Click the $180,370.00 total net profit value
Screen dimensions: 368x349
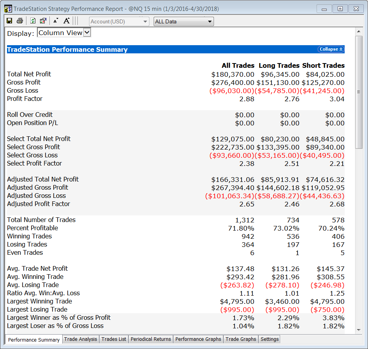click(233, 74)
